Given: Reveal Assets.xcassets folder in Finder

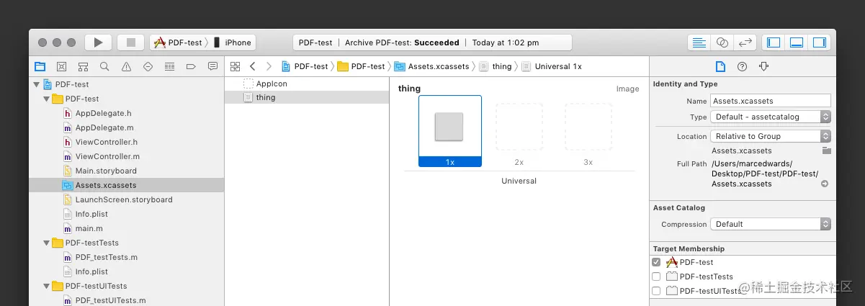Looking at the screenshot, I should click(826, 150).
